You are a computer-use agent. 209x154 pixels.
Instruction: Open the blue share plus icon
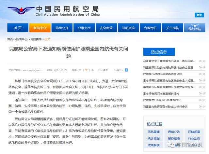click(x=126, y=70)
